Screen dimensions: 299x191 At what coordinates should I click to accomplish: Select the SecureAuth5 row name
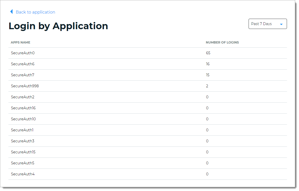click(x=23, y=163)
